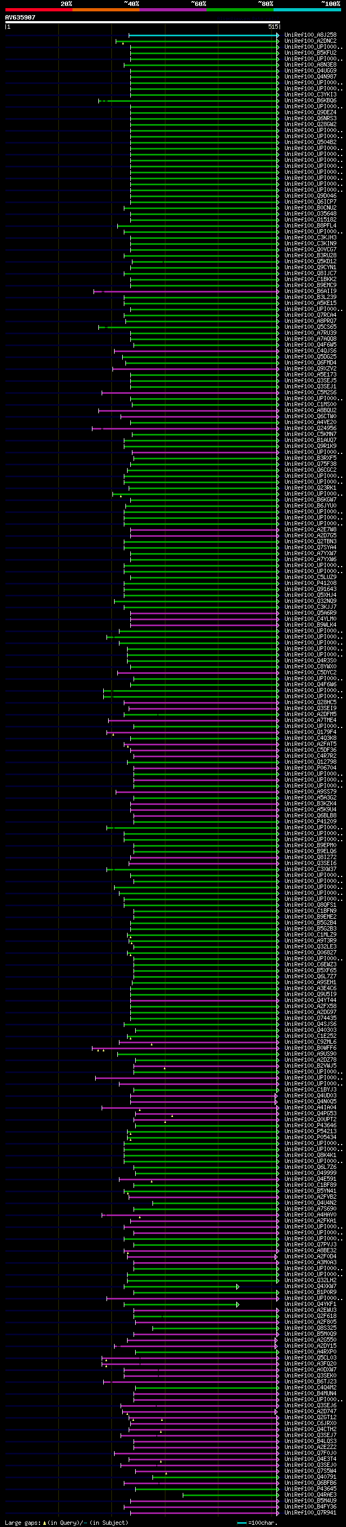Open the UniRef100_Q4UGG9 hit
The height and width of the screenshot is (1527, 346).
[310, 70]
